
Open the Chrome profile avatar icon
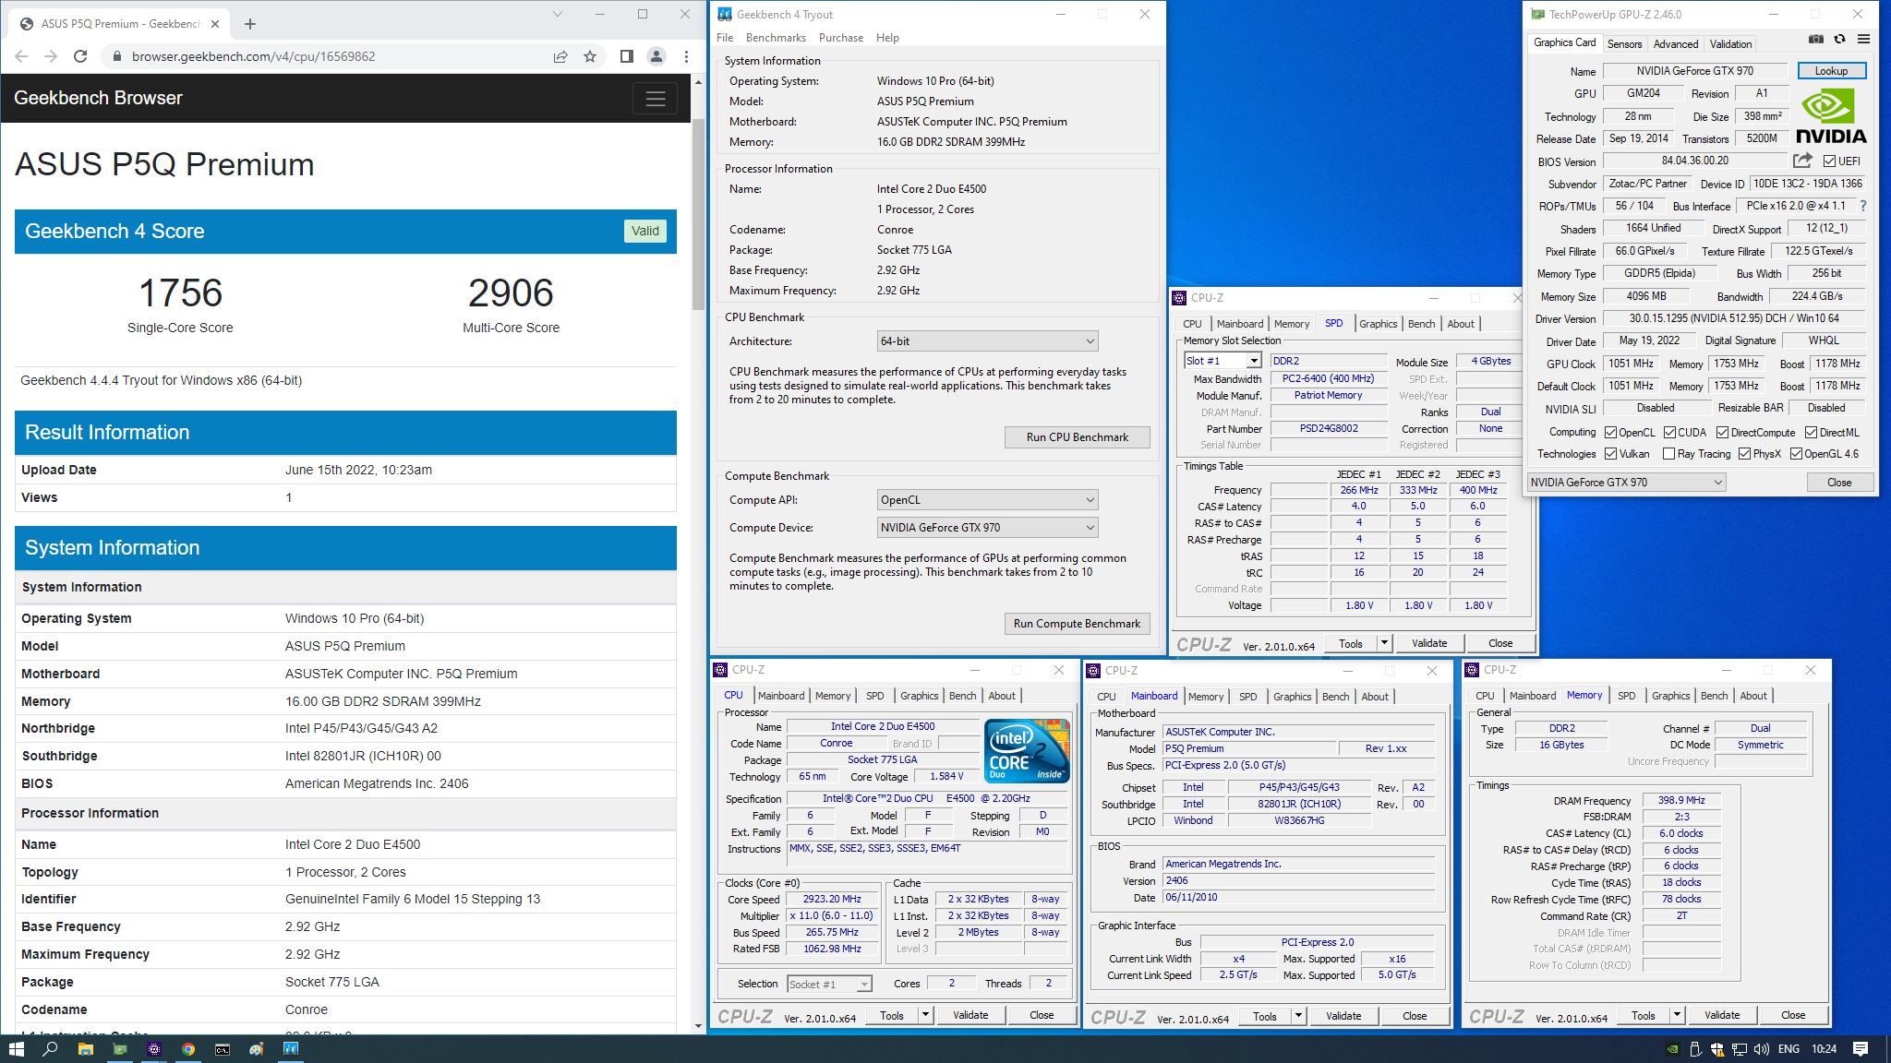pos(656,56)
